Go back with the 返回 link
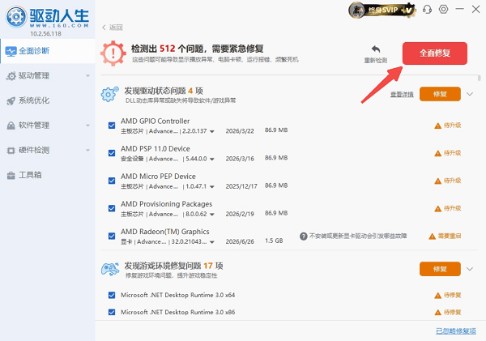This screenshot has height=341, width=486. pos(113,28)
